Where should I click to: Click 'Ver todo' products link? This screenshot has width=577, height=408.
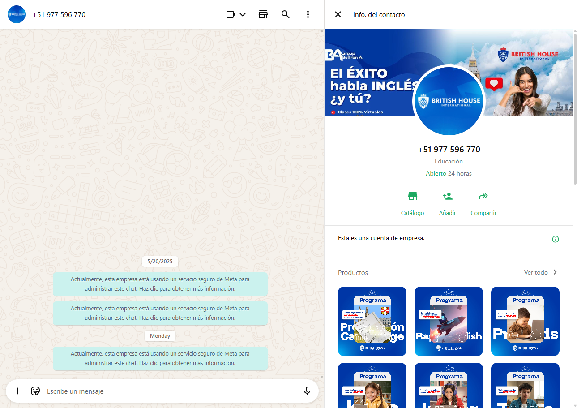pyautogui.click(x=536, y=272)
